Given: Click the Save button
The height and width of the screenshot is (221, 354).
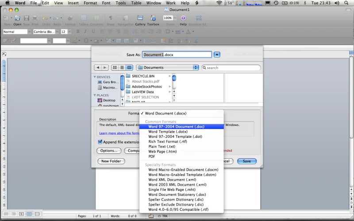Looking at the screenshot, I should [247, 161].
